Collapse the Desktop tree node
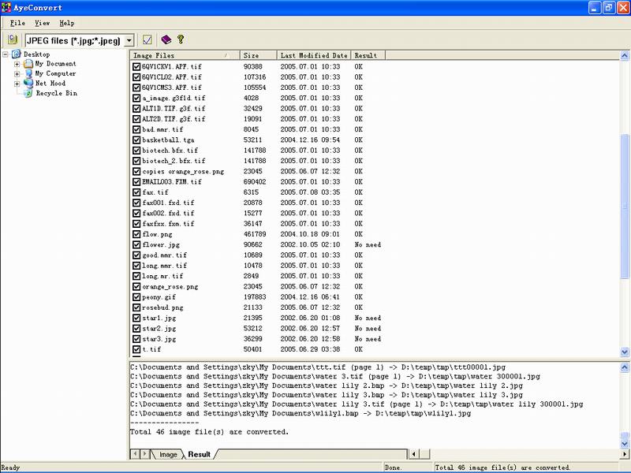Image resolution: width=631 pixels, height=473 pixels. (x=6, y=54)
